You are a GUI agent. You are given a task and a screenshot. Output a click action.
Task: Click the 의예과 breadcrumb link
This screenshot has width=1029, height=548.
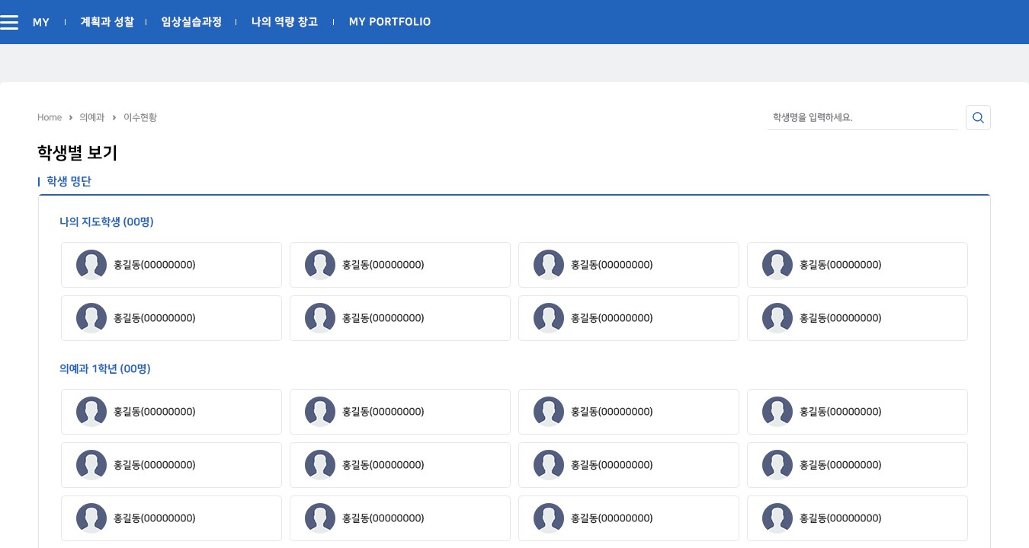click(x=91, y=117)
